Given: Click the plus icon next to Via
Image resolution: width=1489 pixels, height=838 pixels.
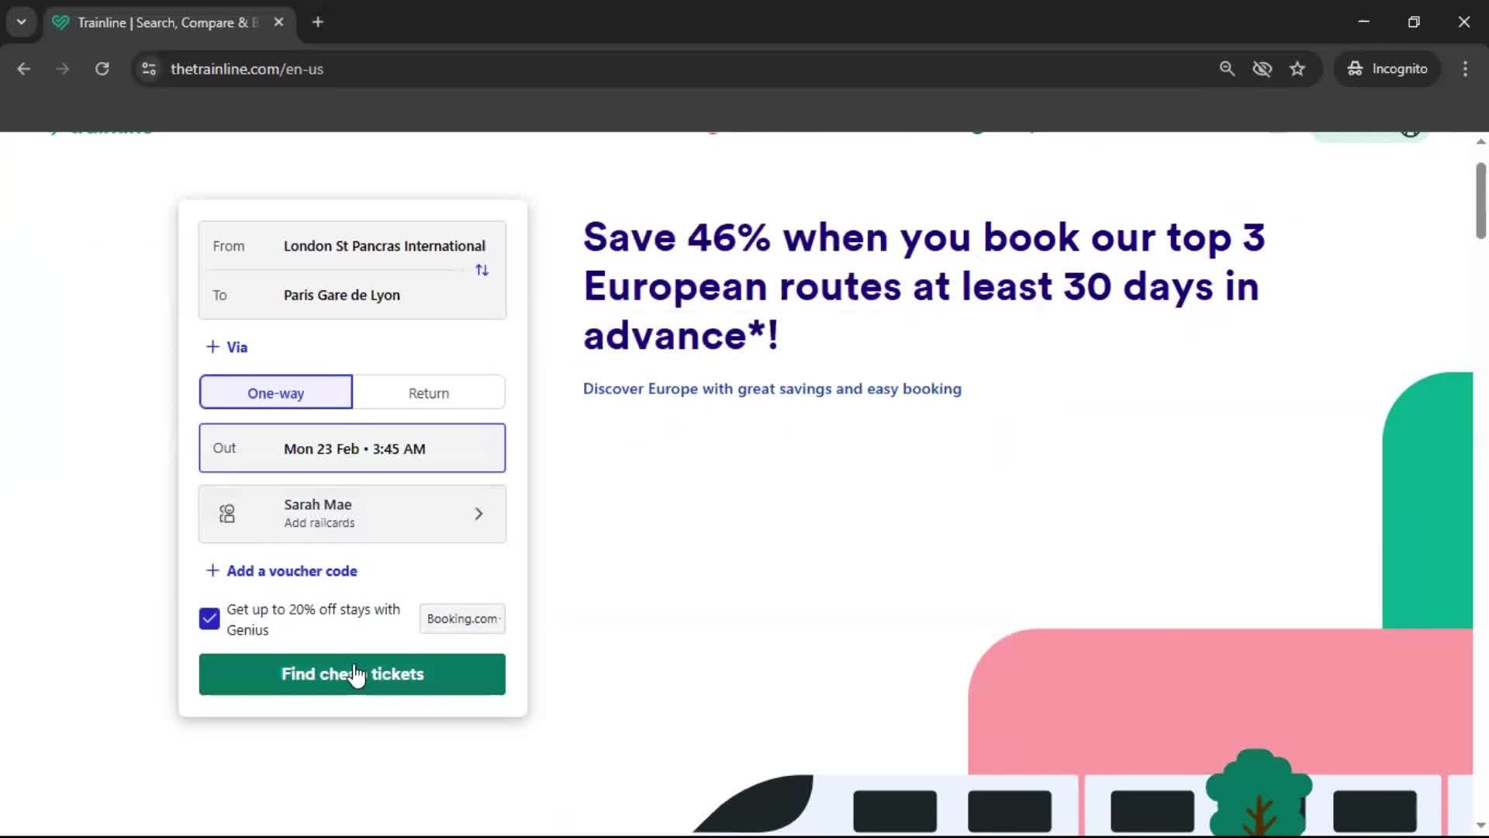Looking at the screenshot, I should click(212, 347).
